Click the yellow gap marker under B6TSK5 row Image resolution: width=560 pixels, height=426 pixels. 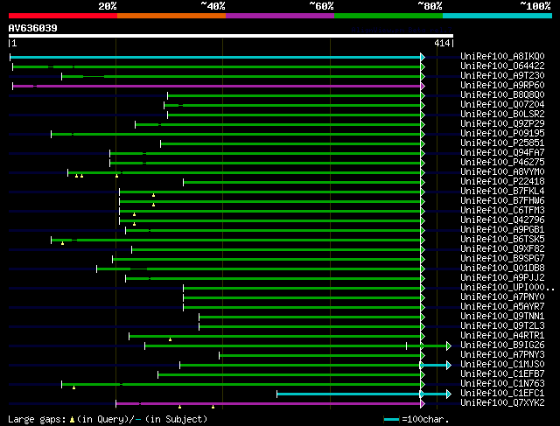(x=62, y=243)
